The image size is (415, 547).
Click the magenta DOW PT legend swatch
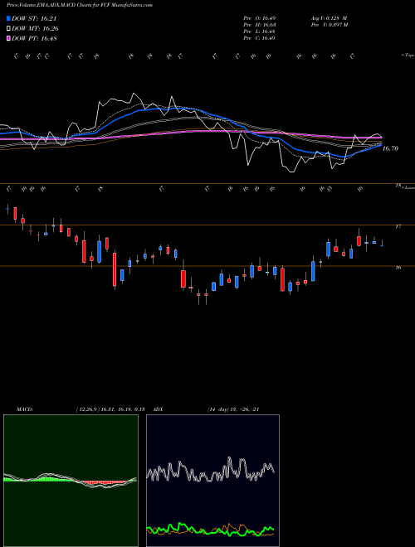pos(8,38)
